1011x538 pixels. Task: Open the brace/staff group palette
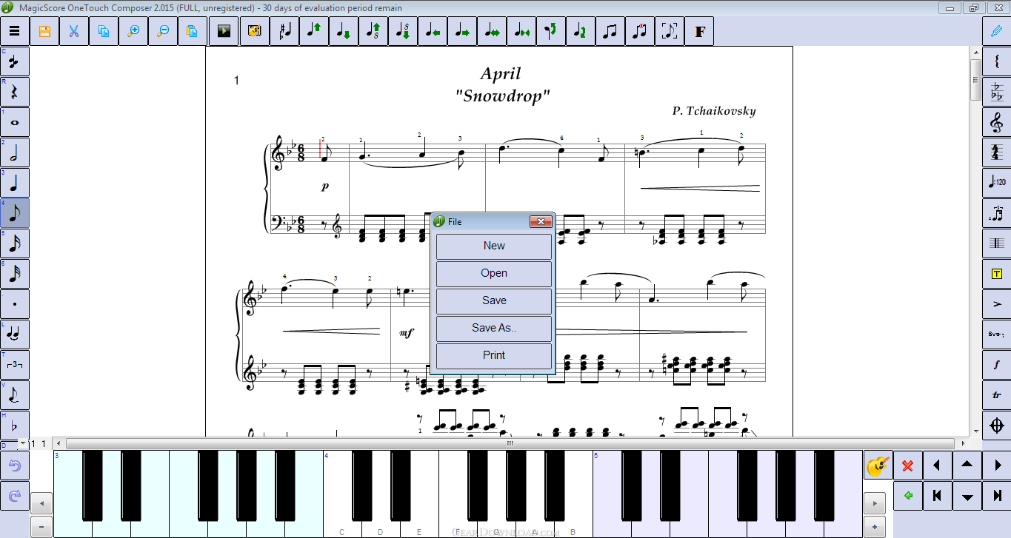click(x=997, y=61)
